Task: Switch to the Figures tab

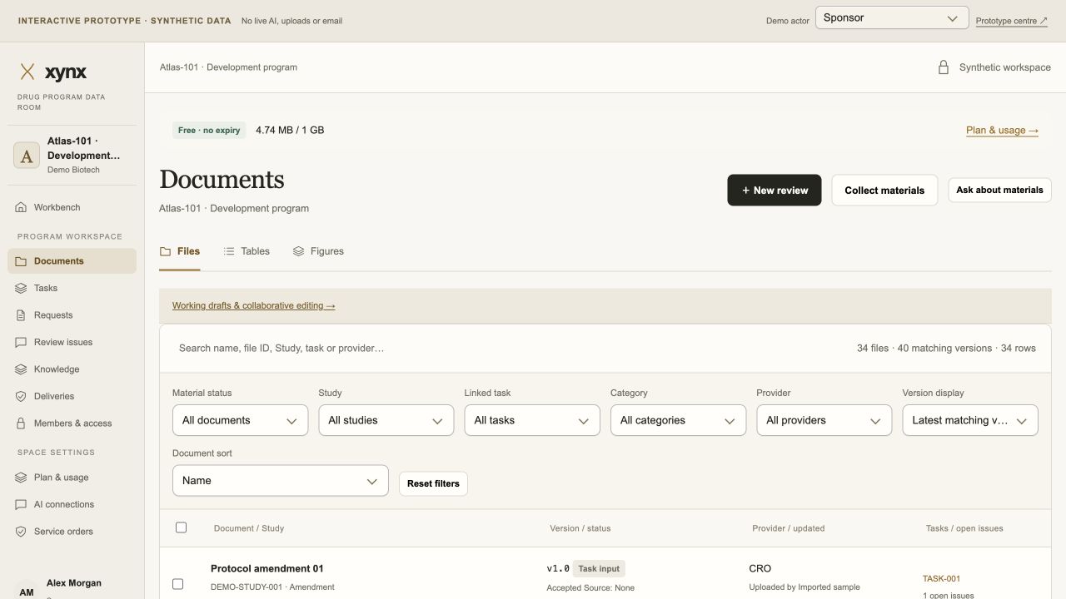Action: [x=318, y=251]
